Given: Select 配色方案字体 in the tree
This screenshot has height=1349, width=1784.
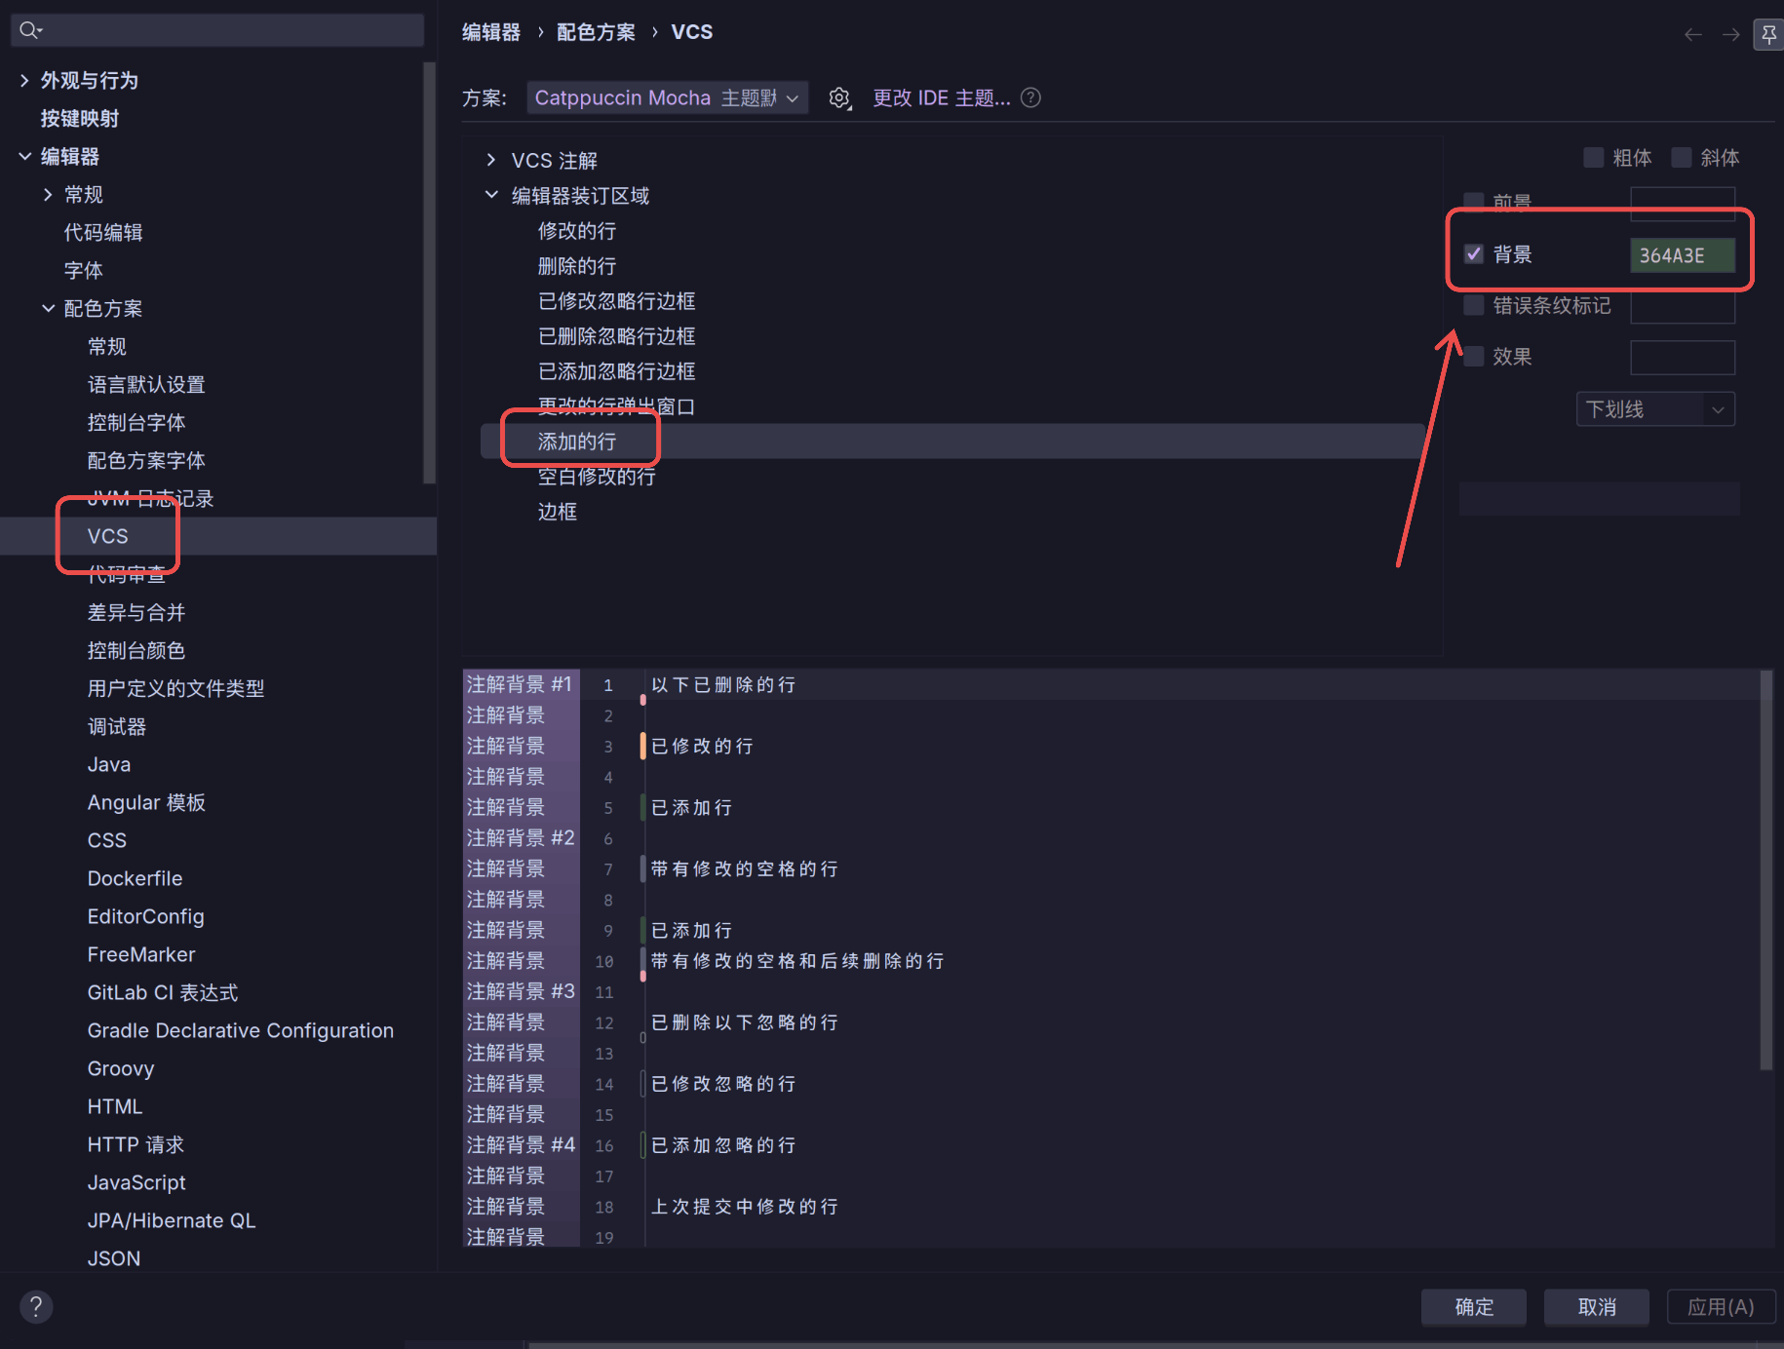Looking at the screenshot, I should tap(146, 460).
